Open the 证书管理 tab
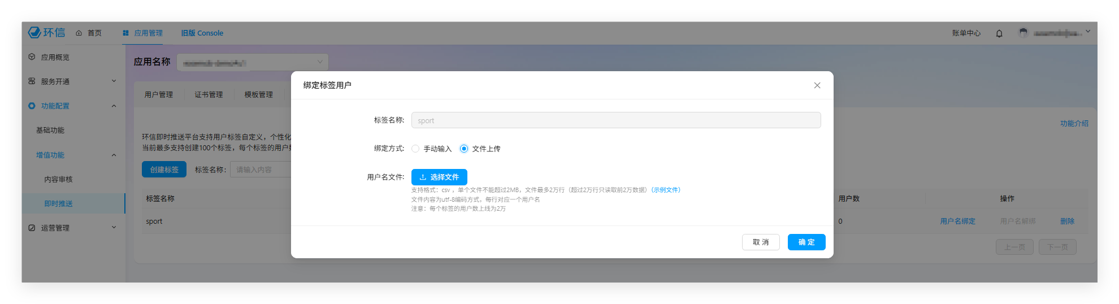Viewport: 1119px width, 304px height. pyautogui.click(x=209, y=95)
